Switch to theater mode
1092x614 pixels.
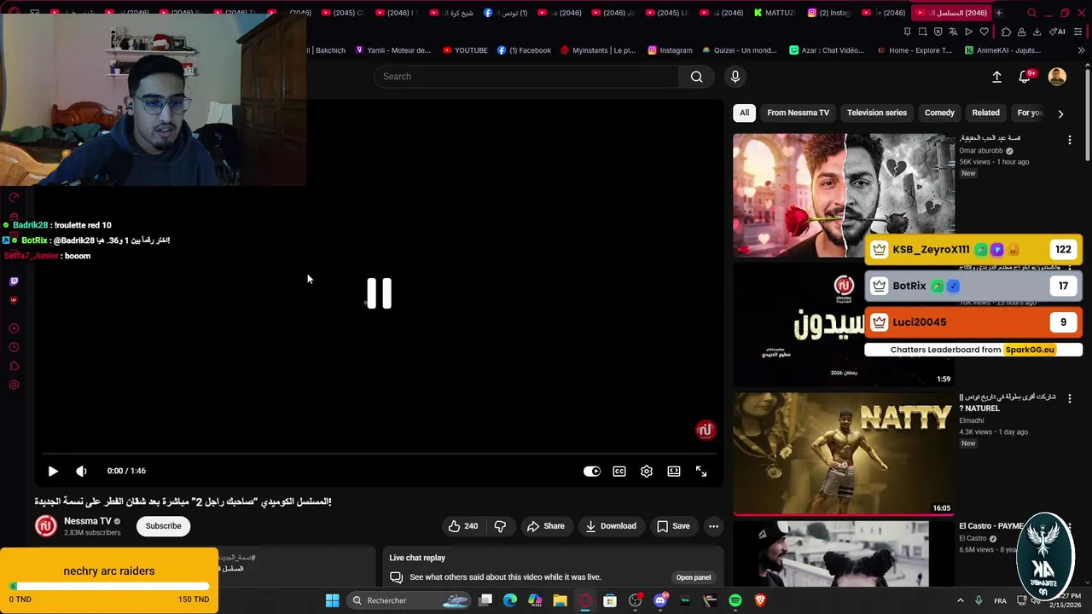click(x=674, y=471)
